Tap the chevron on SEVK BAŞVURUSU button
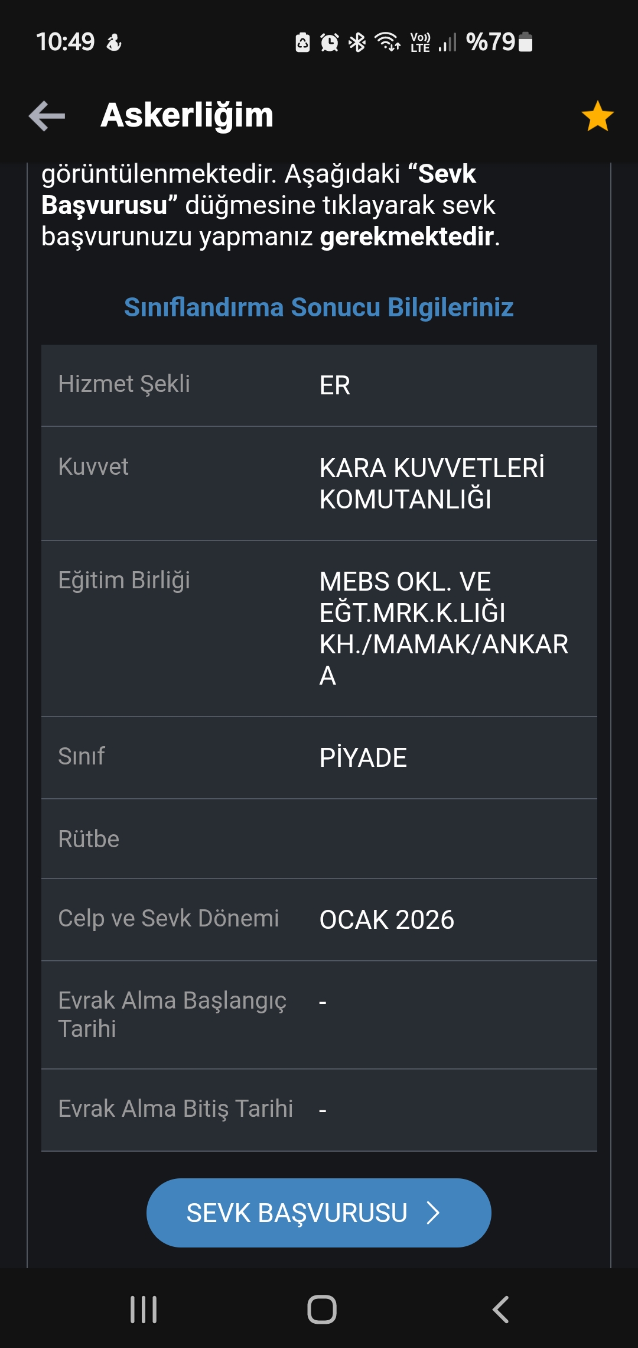This screenshot has width=638, height=1348. (x=434, y=1213)
